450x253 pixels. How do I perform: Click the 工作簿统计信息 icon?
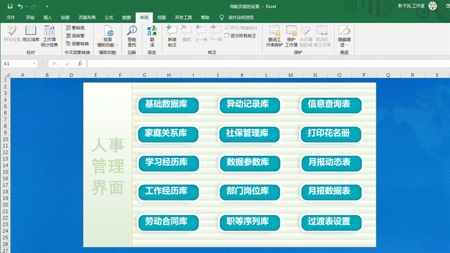point(49,36)
